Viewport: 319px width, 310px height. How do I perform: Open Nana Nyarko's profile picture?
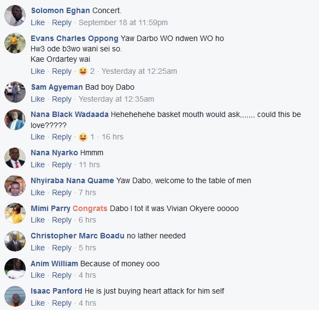click(x=15, y=158)
